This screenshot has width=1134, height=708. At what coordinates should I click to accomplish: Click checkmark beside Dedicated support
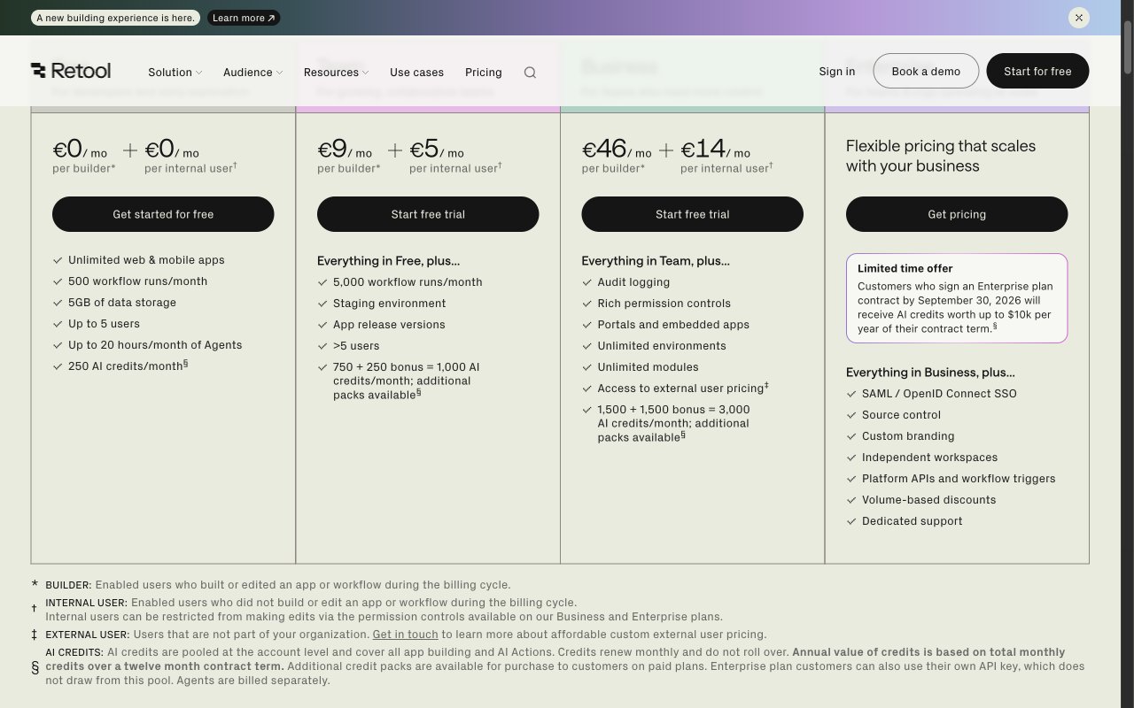[x=851, y=521]
